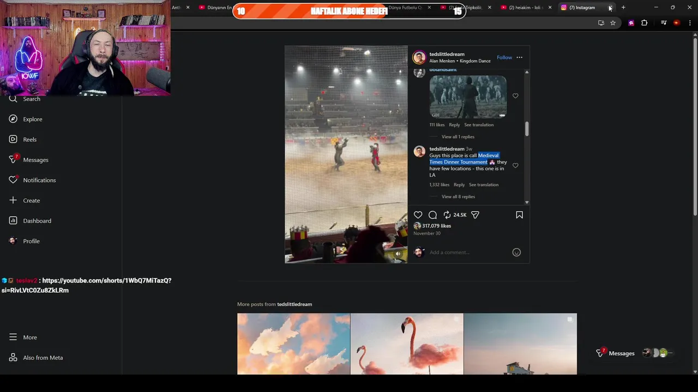Open a new browser tab
Viewport: 698px width, 392px height.
tap(623, 8)
